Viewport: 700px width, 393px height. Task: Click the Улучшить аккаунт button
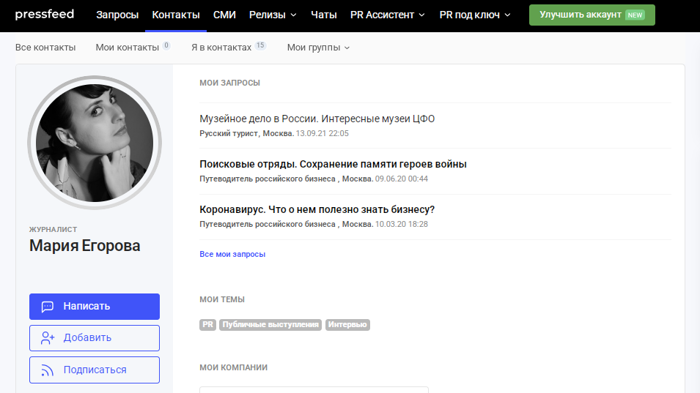[x=592, y=15]
